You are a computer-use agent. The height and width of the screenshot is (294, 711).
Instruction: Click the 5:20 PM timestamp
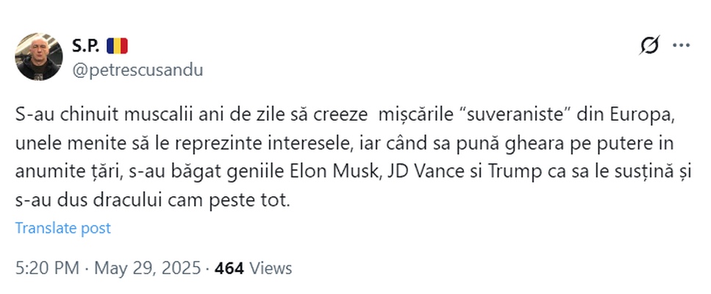[x=46, y=268]
